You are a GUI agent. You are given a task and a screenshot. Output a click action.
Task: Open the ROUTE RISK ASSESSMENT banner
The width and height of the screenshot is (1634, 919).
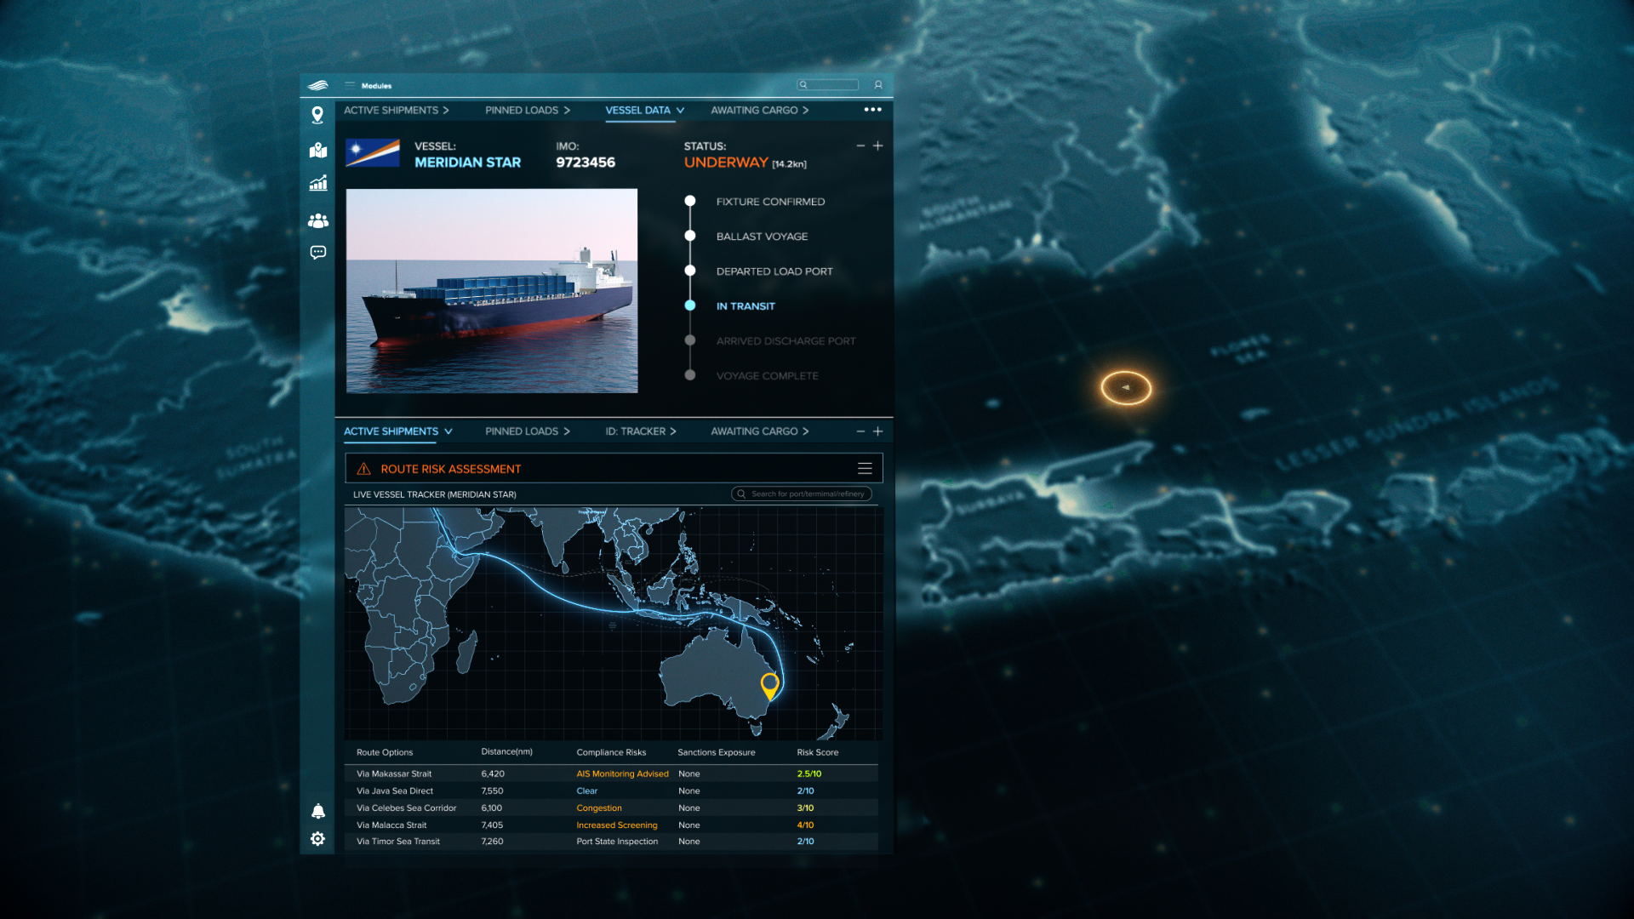pyautogui.click(x=451, y=468)
